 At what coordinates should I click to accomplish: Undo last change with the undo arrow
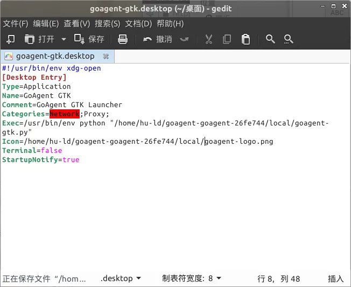148,39
